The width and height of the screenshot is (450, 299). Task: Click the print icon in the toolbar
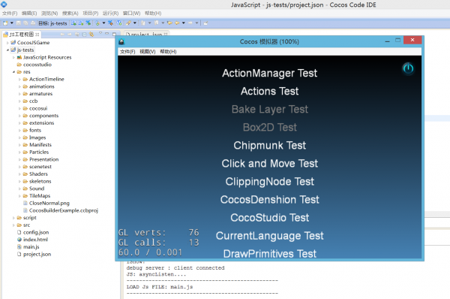click(x=33, y=23)
